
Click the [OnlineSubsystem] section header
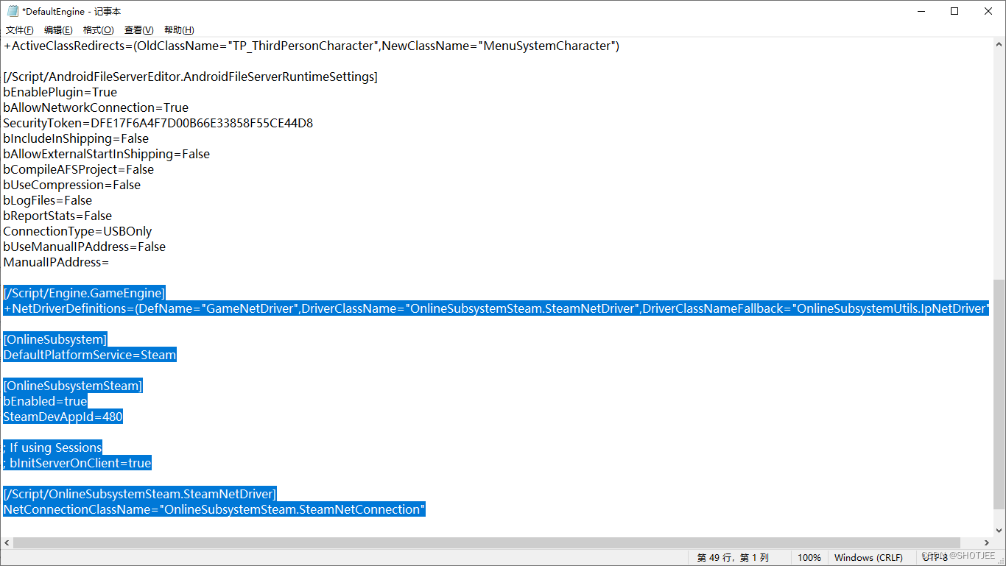pos(55,339)
